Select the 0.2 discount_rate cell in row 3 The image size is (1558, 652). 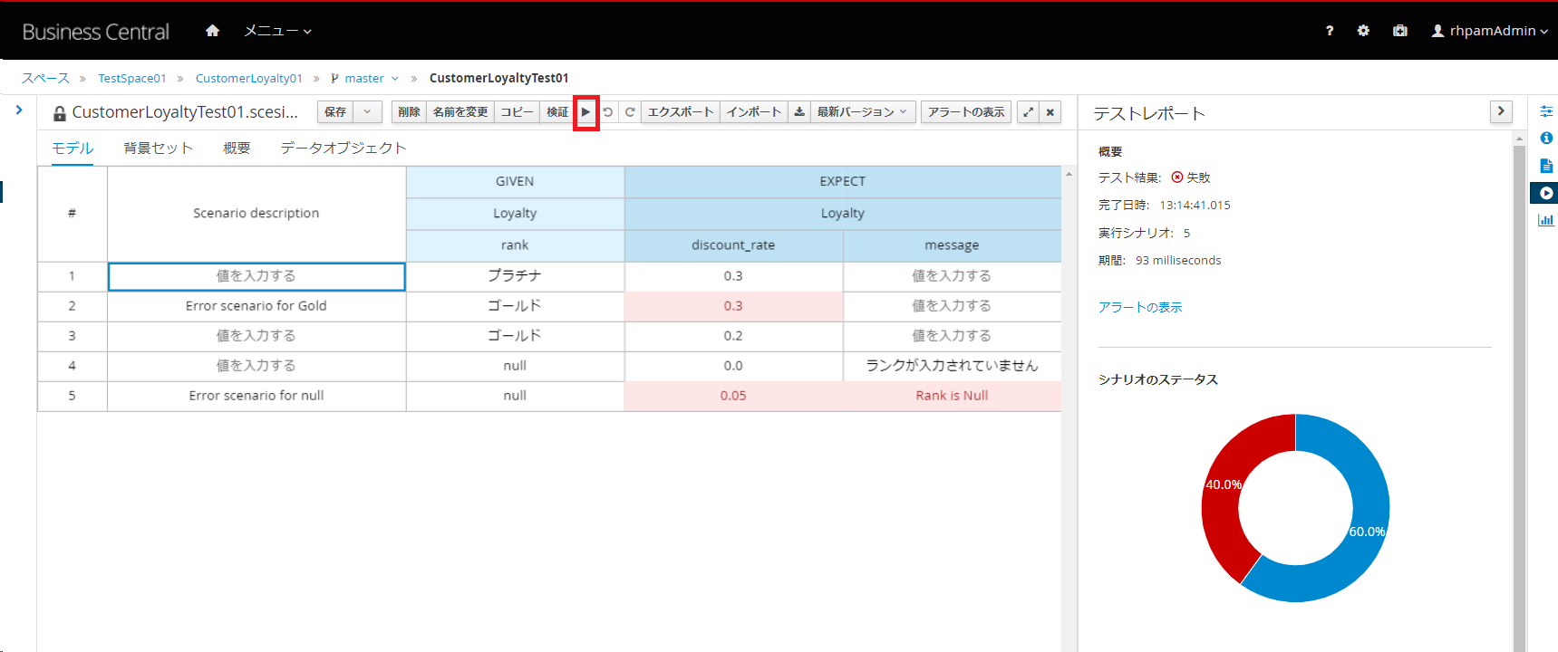coord(733,336)
